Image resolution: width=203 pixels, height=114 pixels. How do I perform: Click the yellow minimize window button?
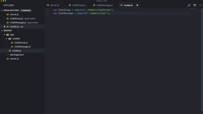(3, 1)
